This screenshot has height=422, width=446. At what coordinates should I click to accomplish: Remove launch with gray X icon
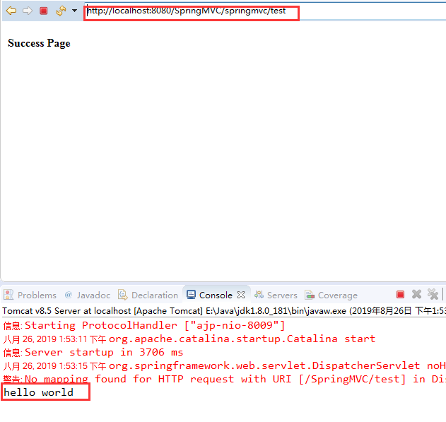(x=417, y=294)
